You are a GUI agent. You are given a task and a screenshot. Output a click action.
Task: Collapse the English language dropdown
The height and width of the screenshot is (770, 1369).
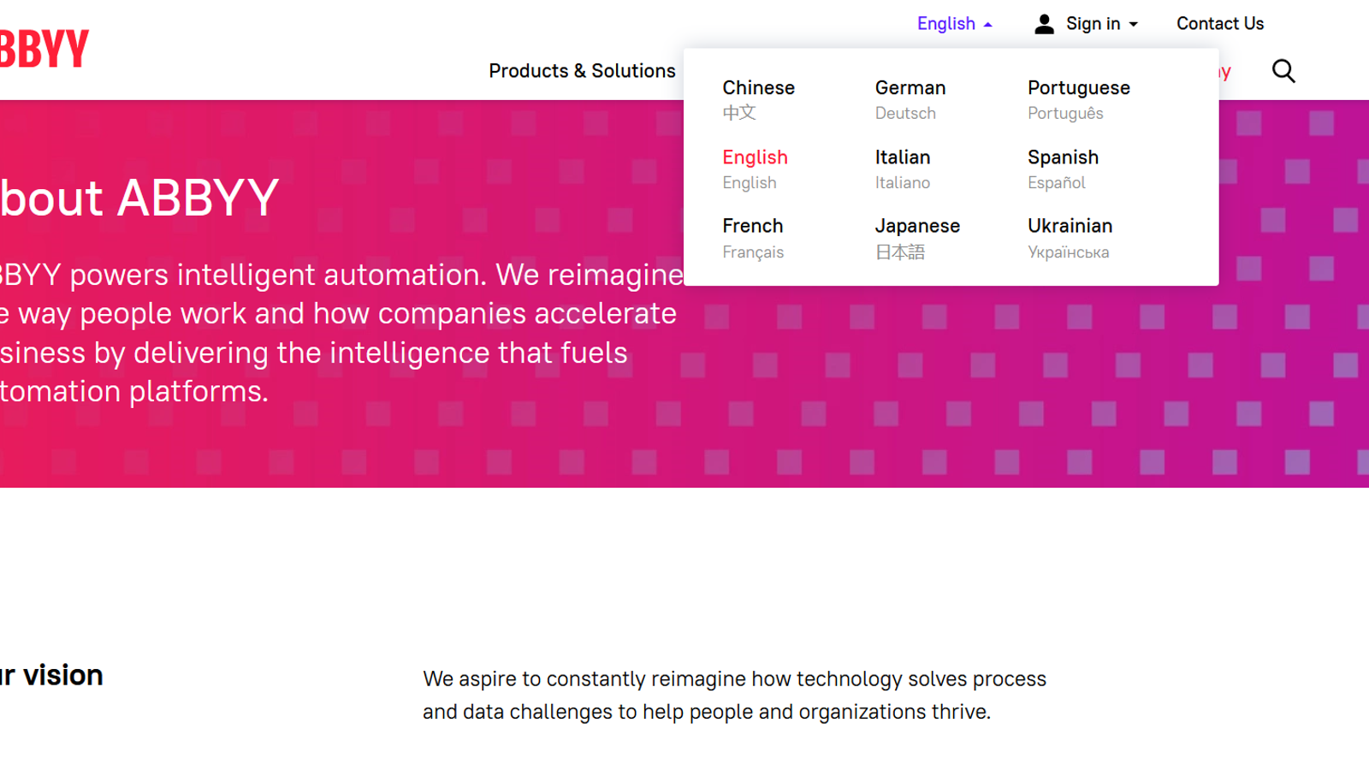(x=954, y=24)
